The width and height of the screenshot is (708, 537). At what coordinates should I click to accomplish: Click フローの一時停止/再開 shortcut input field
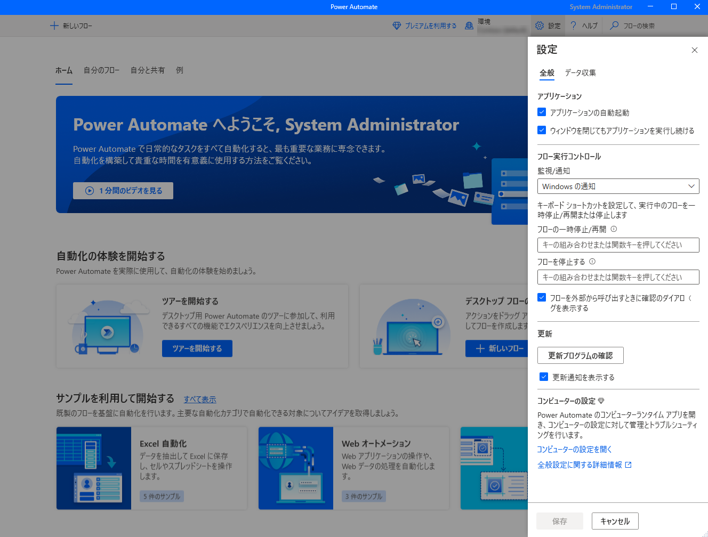click(618, 245)
